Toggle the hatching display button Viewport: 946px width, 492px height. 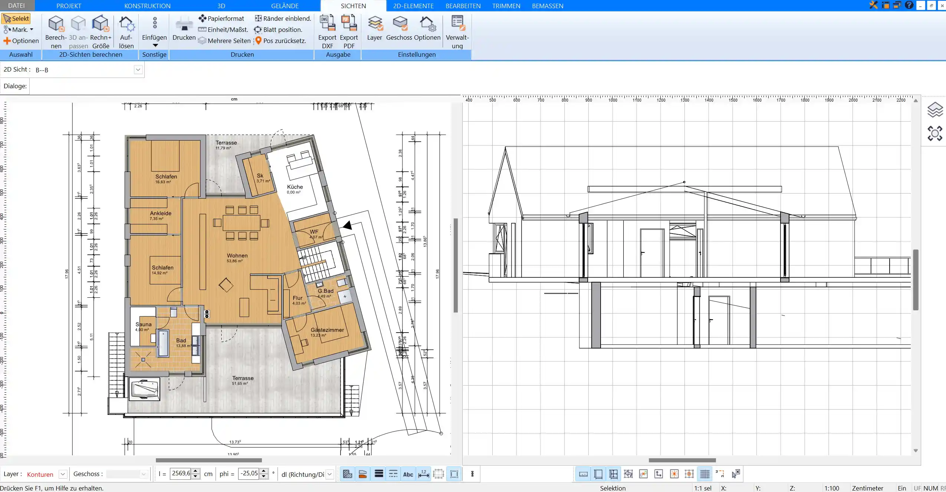pyautogui.click(x=348, y=474)
